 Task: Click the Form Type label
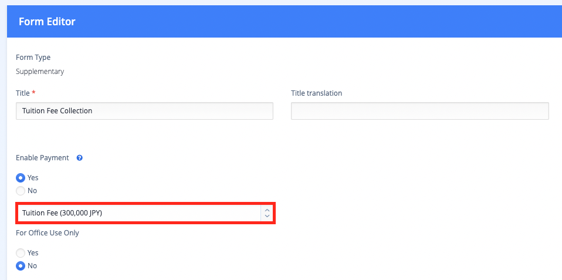click(33, 58)
